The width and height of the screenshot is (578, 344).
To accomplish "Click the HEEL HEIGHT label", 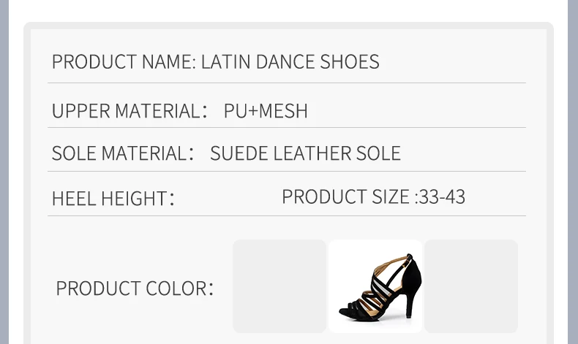I will tap(113, 199).
